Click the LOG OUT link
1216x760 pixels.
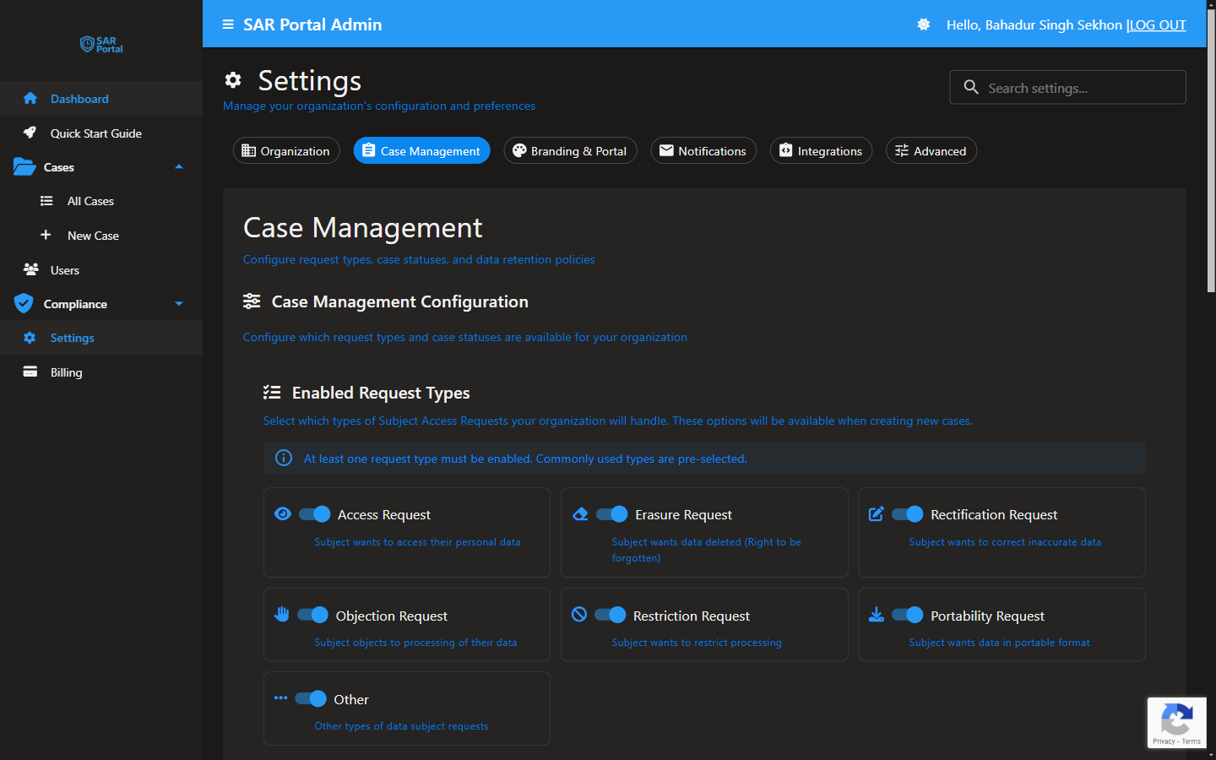[x=1157, y=24]
